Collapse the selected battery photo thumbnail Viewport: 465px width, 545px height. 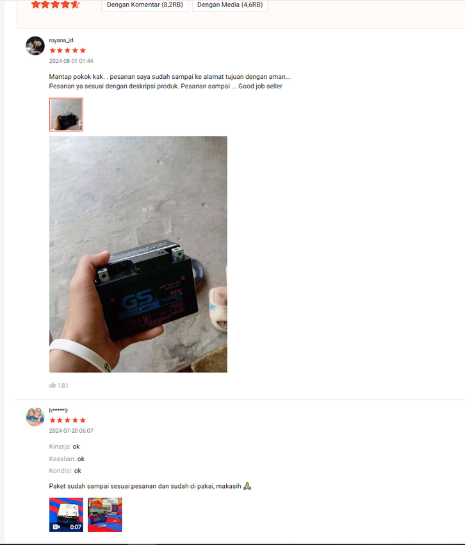(66, 115)
